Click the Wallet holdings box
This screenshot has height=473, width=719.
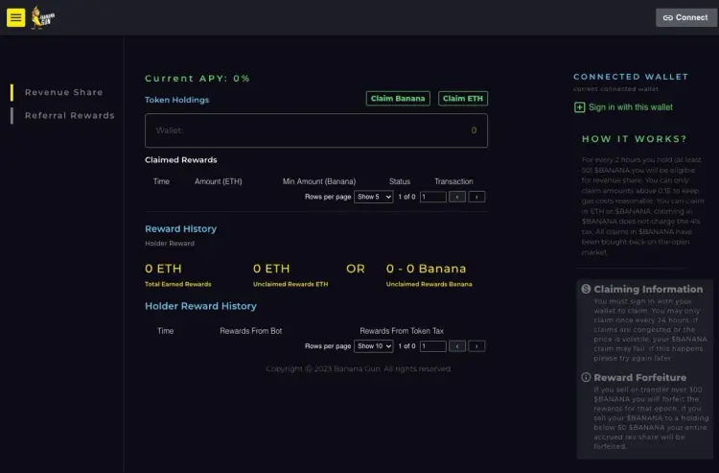point(315,130)
